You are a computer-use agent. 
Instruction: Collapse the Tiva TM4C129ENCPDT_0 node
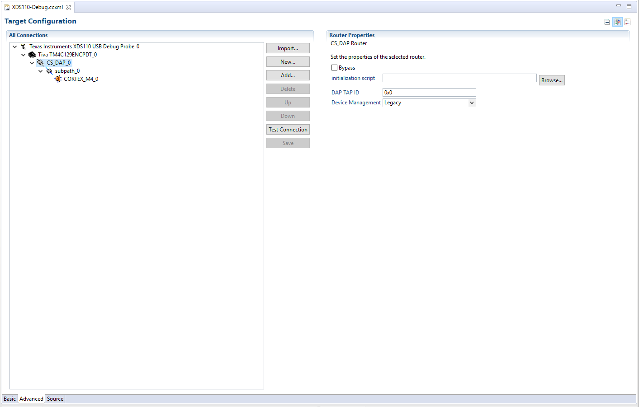[23, 55]
